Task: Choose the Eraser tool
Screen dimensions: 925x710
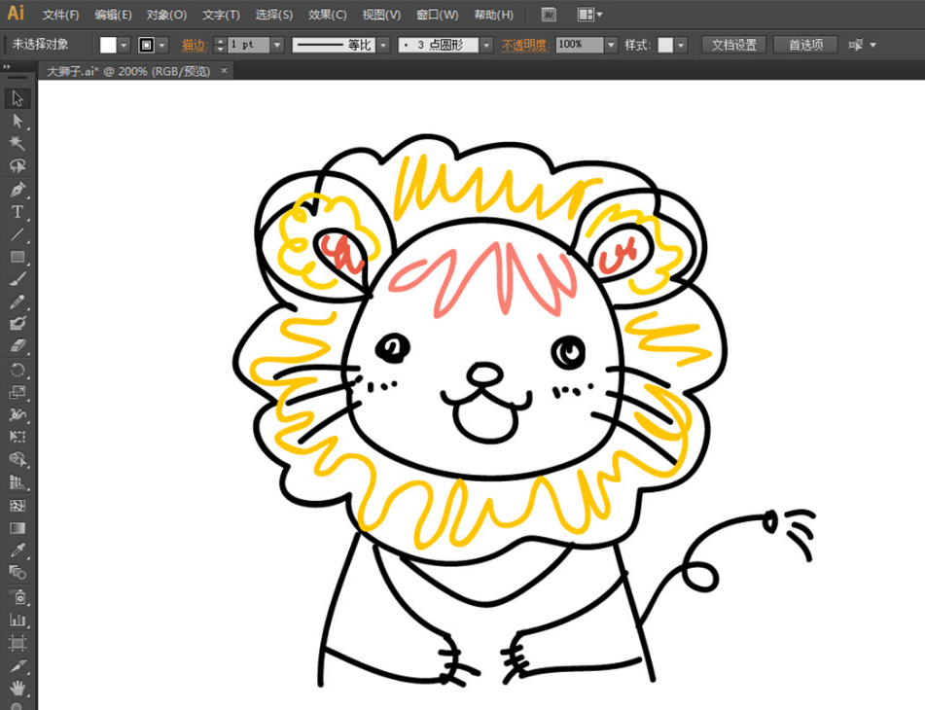Action: tap(18, 346)
